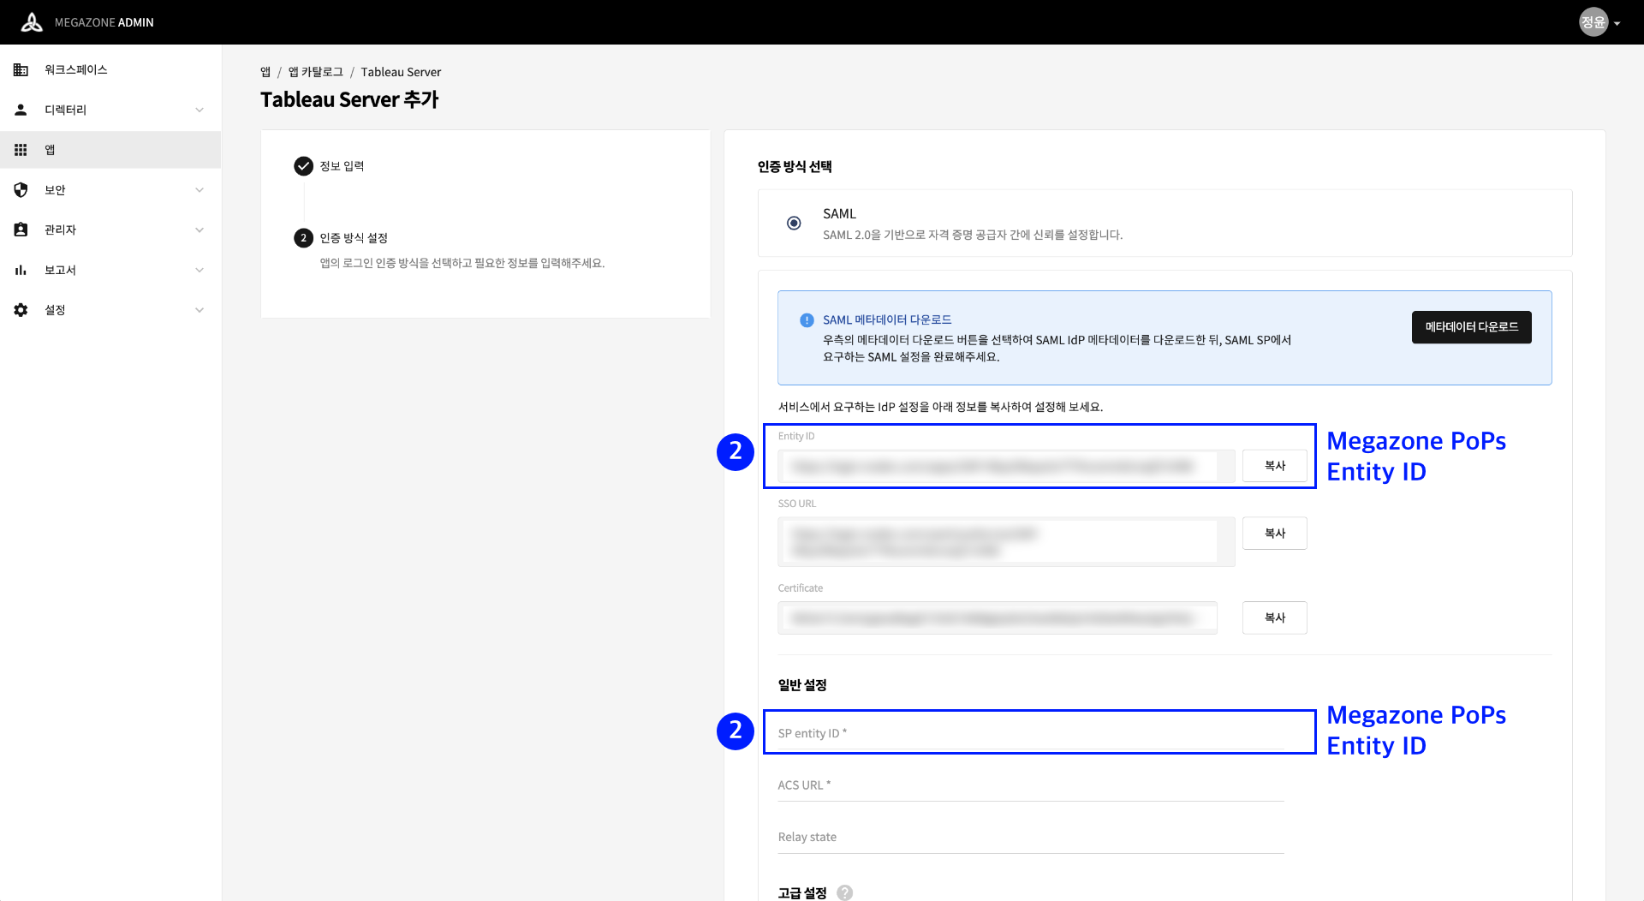
Task: Click the 일반 설정 section heading
Action: (802, 685)
